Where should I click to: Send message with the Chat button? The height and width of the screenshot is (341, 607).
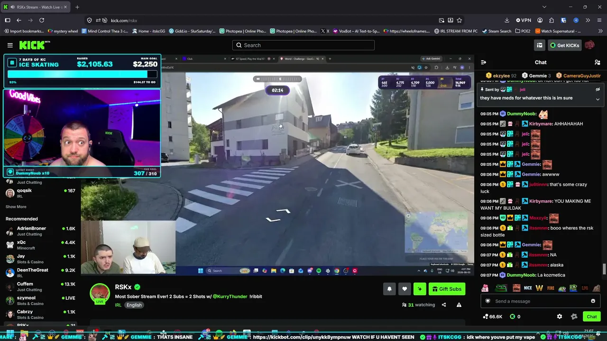coord(592,316)
